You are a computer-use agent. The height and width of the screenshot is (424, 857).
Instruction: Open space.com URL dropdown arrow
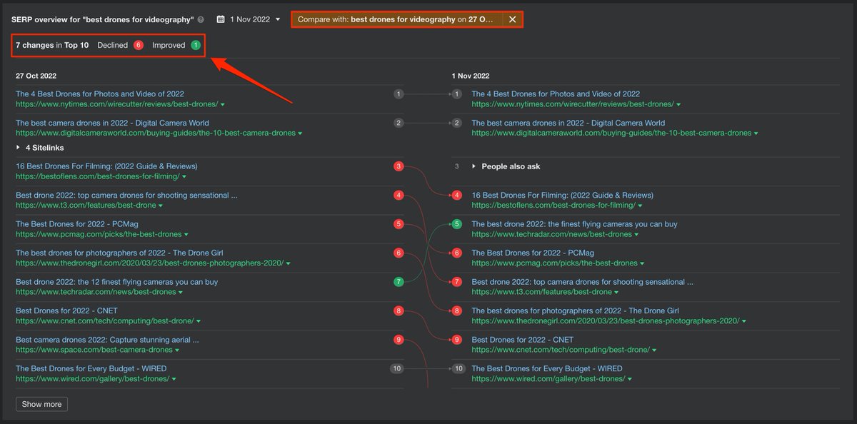(177, 350)
